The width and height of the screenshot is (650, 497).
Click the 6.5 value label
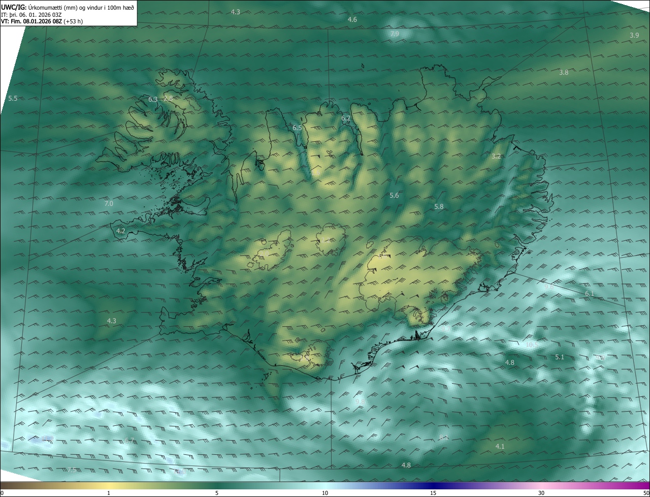click(297, 128)
